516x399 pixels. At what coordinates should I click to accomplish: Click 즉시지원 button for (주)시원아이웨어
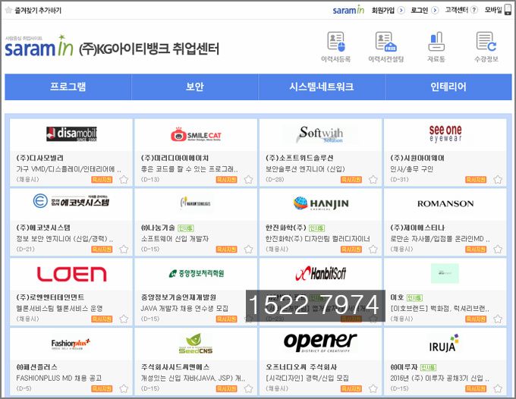coord(476,180)
